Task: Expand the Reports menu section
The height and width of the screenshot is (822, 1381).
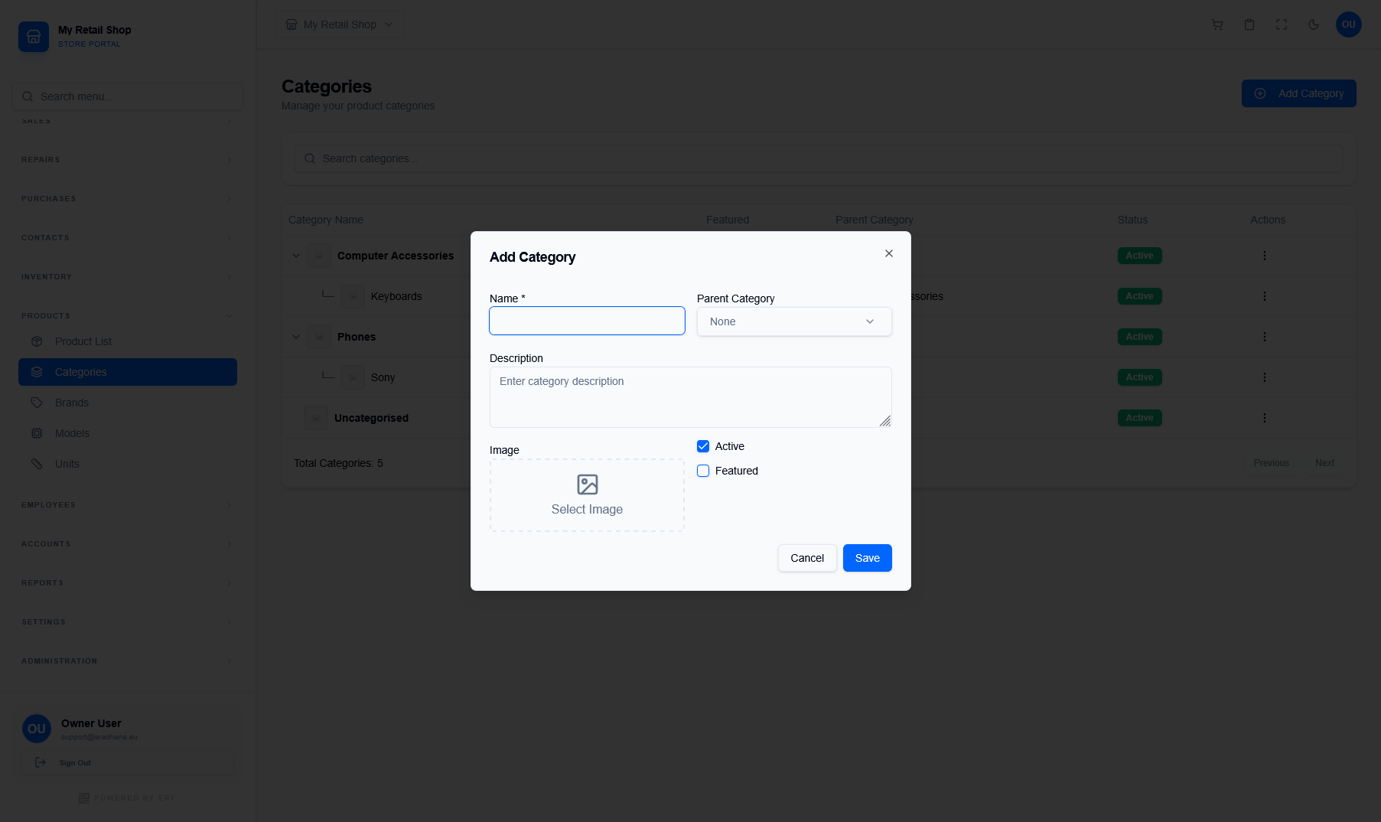Action: pyautogui.click(x=127, y=583)
